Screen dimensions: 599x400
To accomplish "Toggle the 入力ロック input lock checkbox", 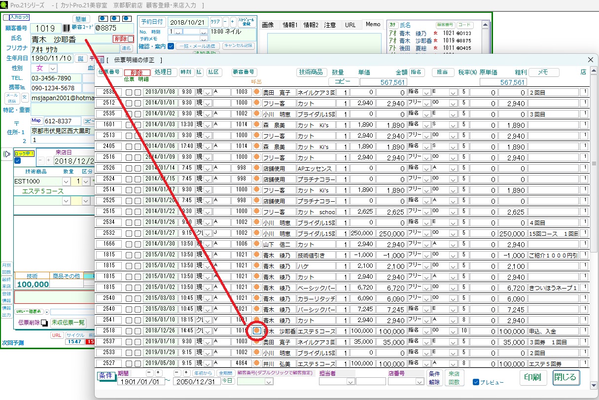I will tap(6, 17).
